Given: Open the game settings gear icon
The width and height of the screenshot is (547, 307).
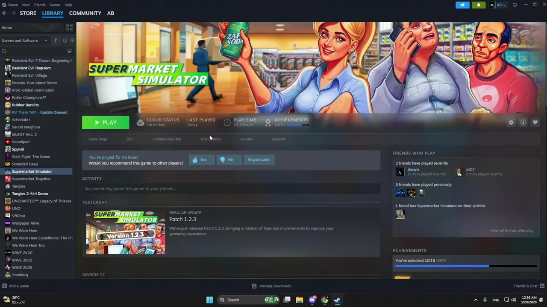Looking at the screenshot, I should coord(511,122).
